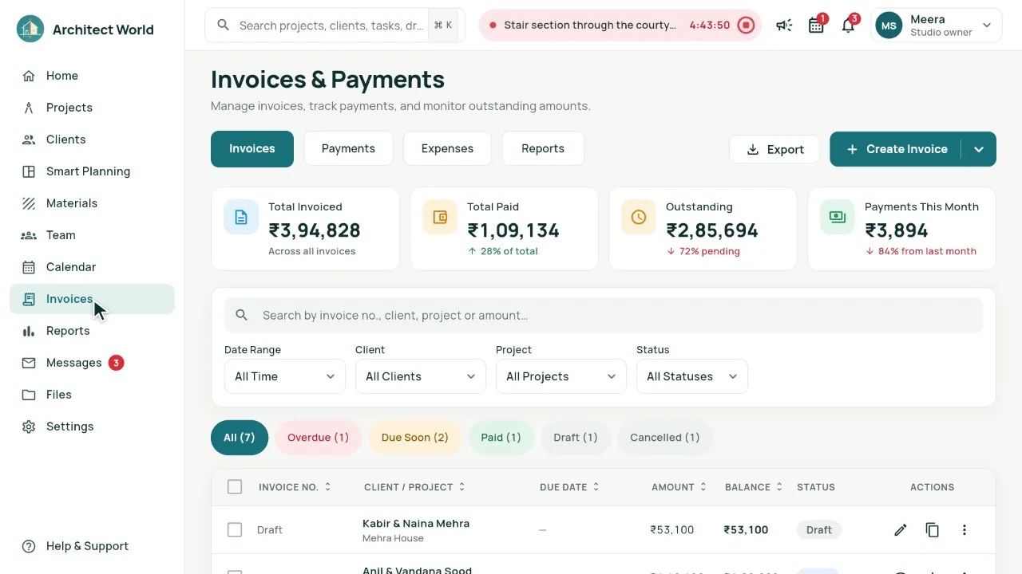The width and height of the screenshot is (1022, 574).
Task: Switch to the Expenses tab
Action: pyautogui.click(x=447, y=149)
